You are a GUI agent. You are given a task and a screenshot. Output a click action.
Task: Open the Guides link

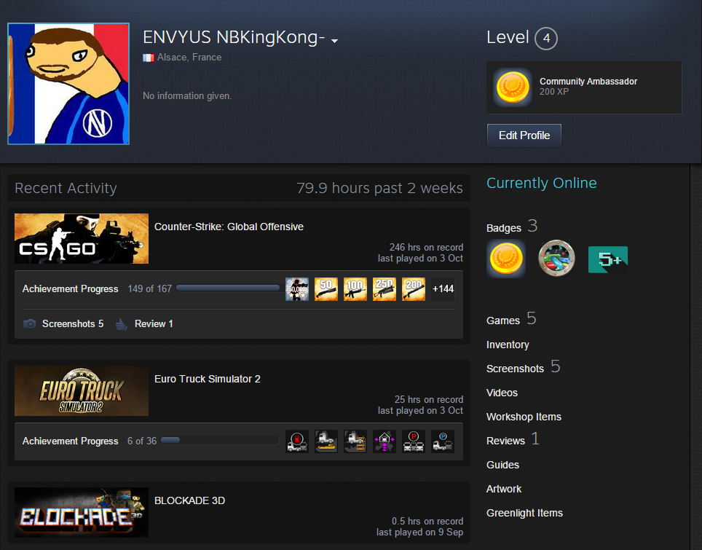tap(502, 465)
